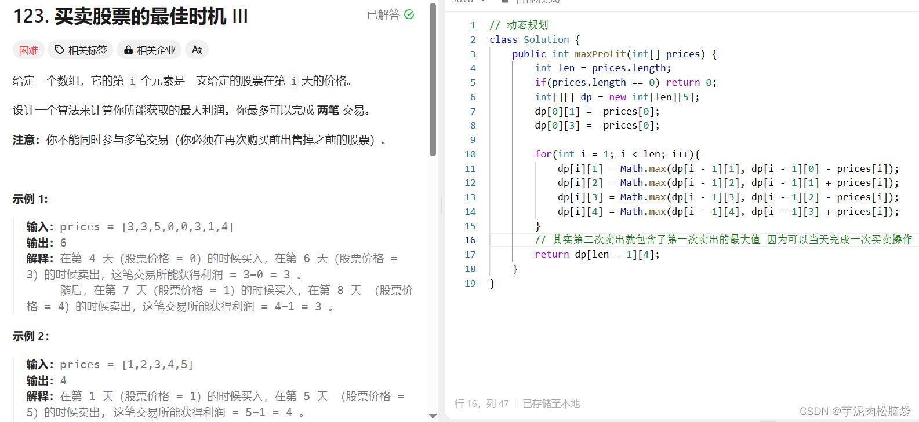
Task: Click line number 16 in the editor gutter
Action: pos(470,240)
